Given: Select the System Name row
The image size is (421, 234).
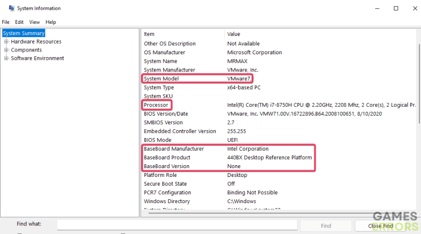Looking at the screenshot, I should pos(279,61).
